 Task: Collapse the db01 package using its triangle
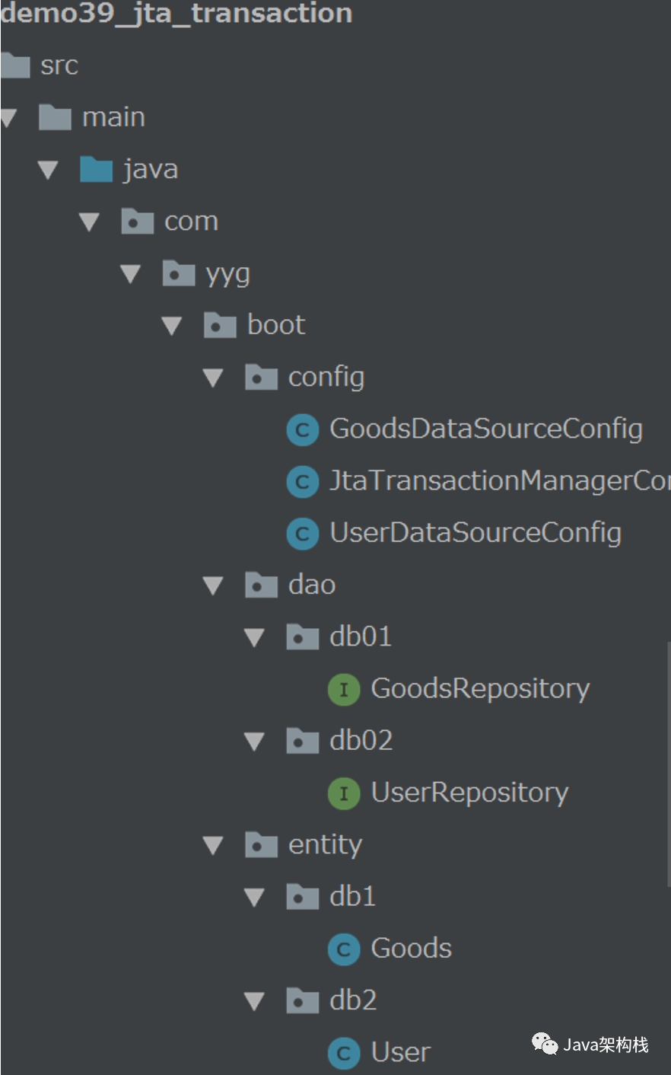[x=254, y=636]
